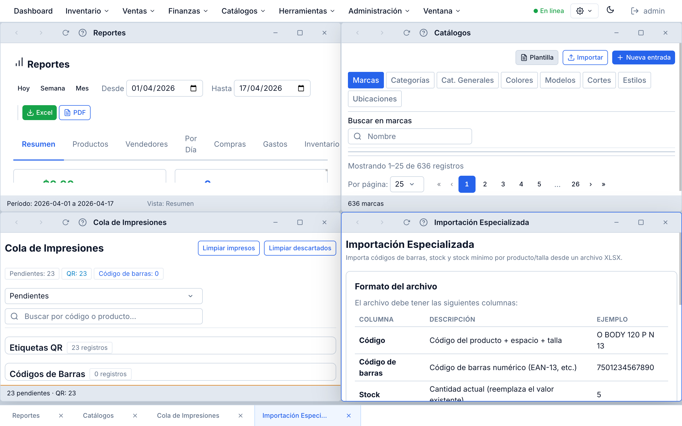
Task: Toggle dark mode with the moon icon
Action: pyautogui.click(x=610, y=10)
